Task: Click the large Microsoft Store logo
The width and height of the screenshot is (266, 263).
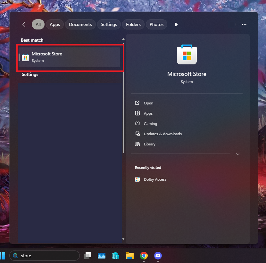Action: [187, 55]
